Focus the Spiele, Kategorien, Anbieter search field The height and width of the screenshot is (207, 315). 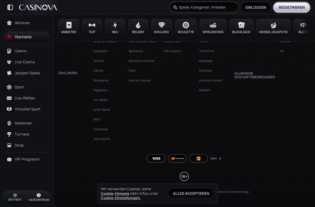pos(204,7)
